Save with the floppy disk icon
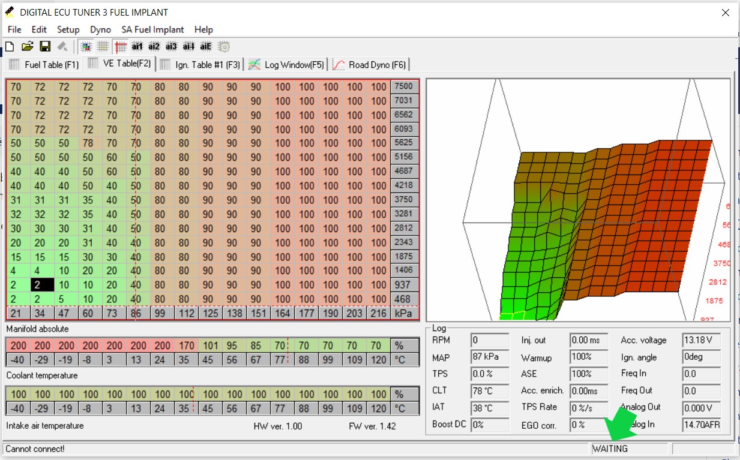 click(x=44, y=47)
